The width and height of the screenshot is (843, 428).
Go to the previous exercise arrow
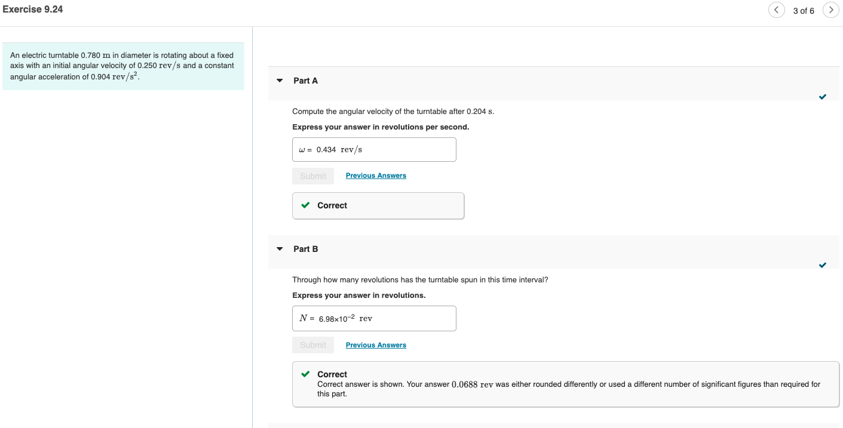tap(776, 10)
